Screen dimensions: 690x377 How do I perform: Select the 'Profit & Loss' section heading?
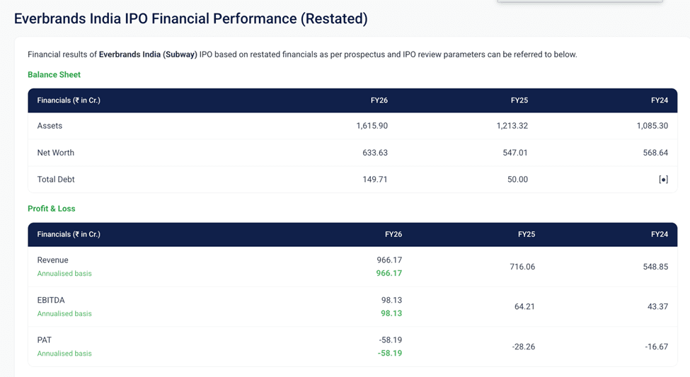[x=52, y=209]
